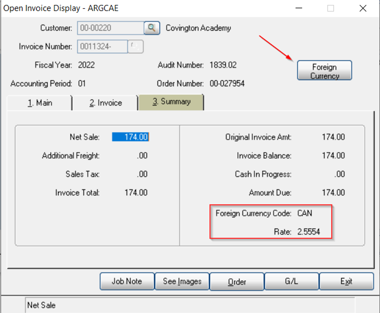Click the Job Note button

pyautogui.click(x=127, y=281)
